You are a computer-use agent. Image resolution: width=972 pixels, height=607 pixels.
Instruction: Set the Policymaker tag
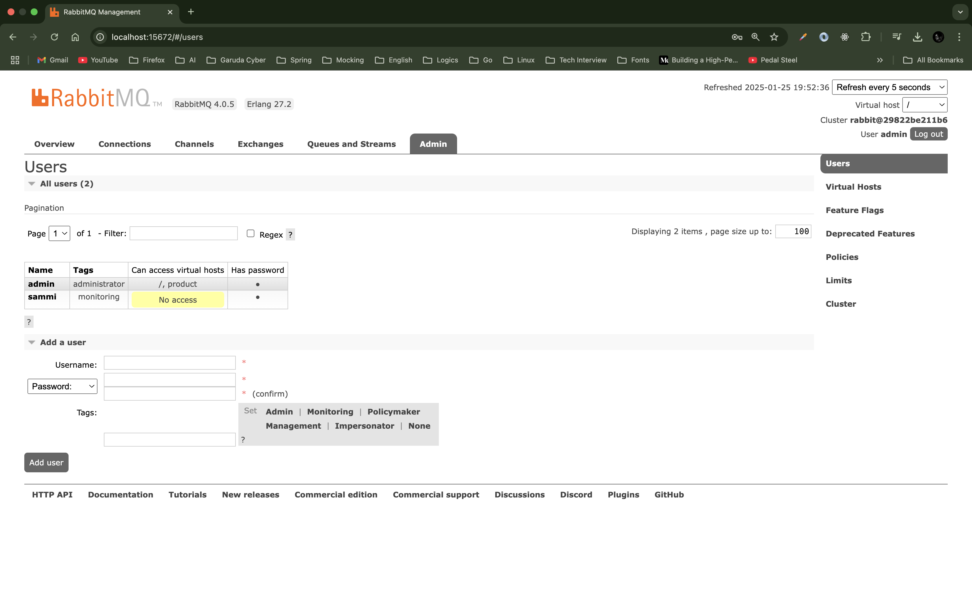(x=394, y=412)
